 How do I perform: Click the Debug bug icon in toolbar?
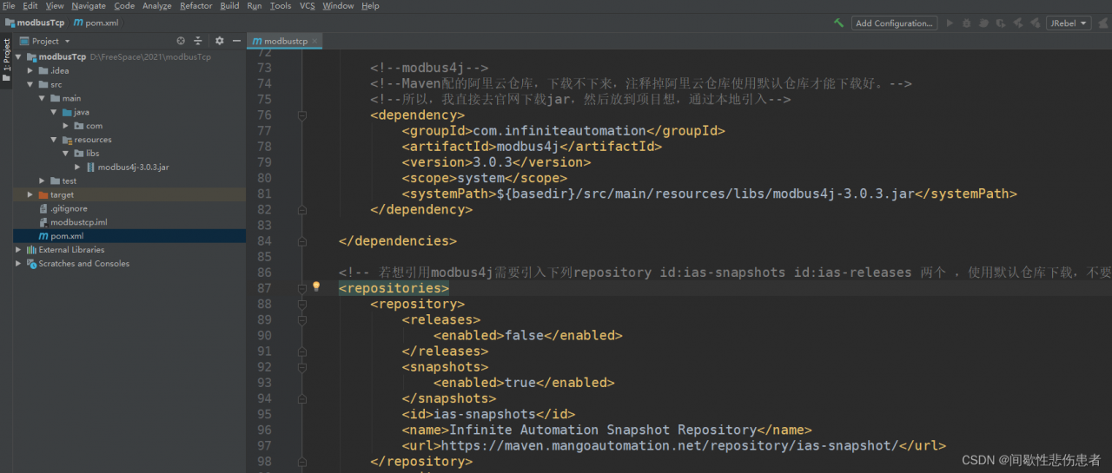point(967,23)
